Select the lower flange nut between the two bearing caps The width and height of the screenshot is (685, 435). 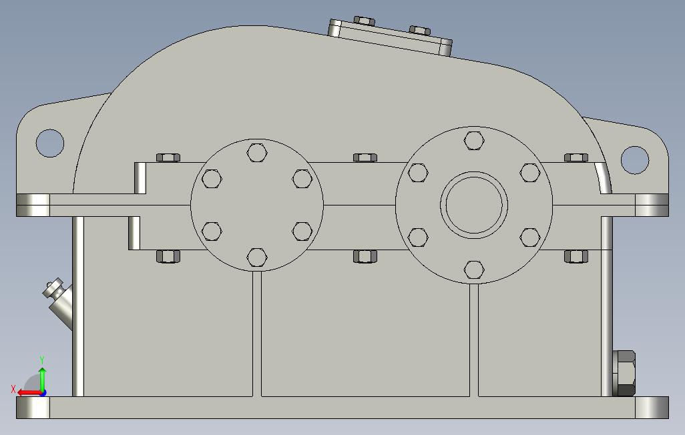[365, 256]
